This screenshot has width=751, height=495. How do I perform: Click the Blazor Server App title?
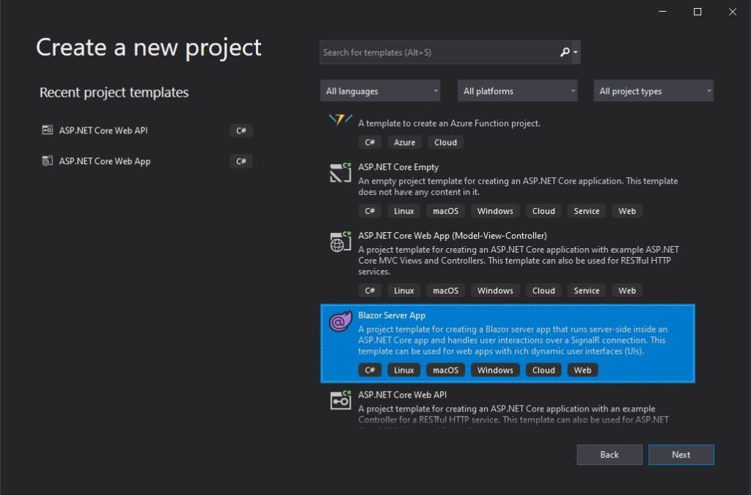click(x=392, y=316)
